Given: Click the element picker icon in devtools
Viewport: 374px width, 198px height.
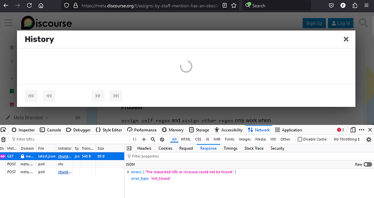Looking at the screenshot, I should click(x=3, y=130).
